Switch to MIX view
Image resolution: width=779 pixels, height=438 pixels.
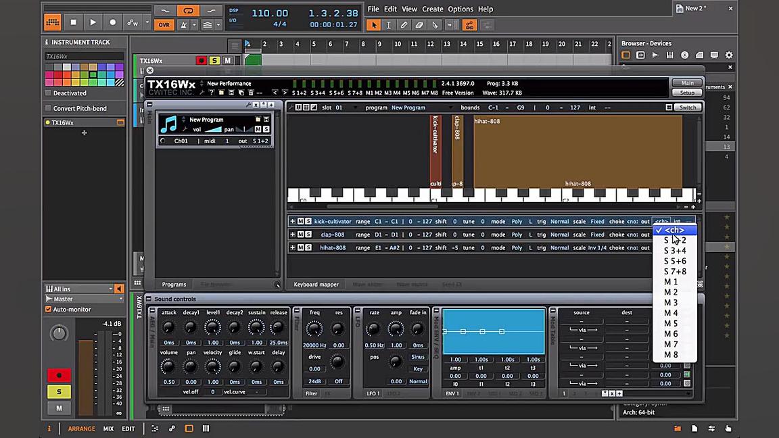108,429
